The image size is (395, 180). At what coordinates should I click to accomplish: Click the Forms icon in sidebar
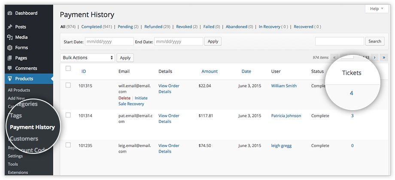pyautogui.click(x=10, y=48)
